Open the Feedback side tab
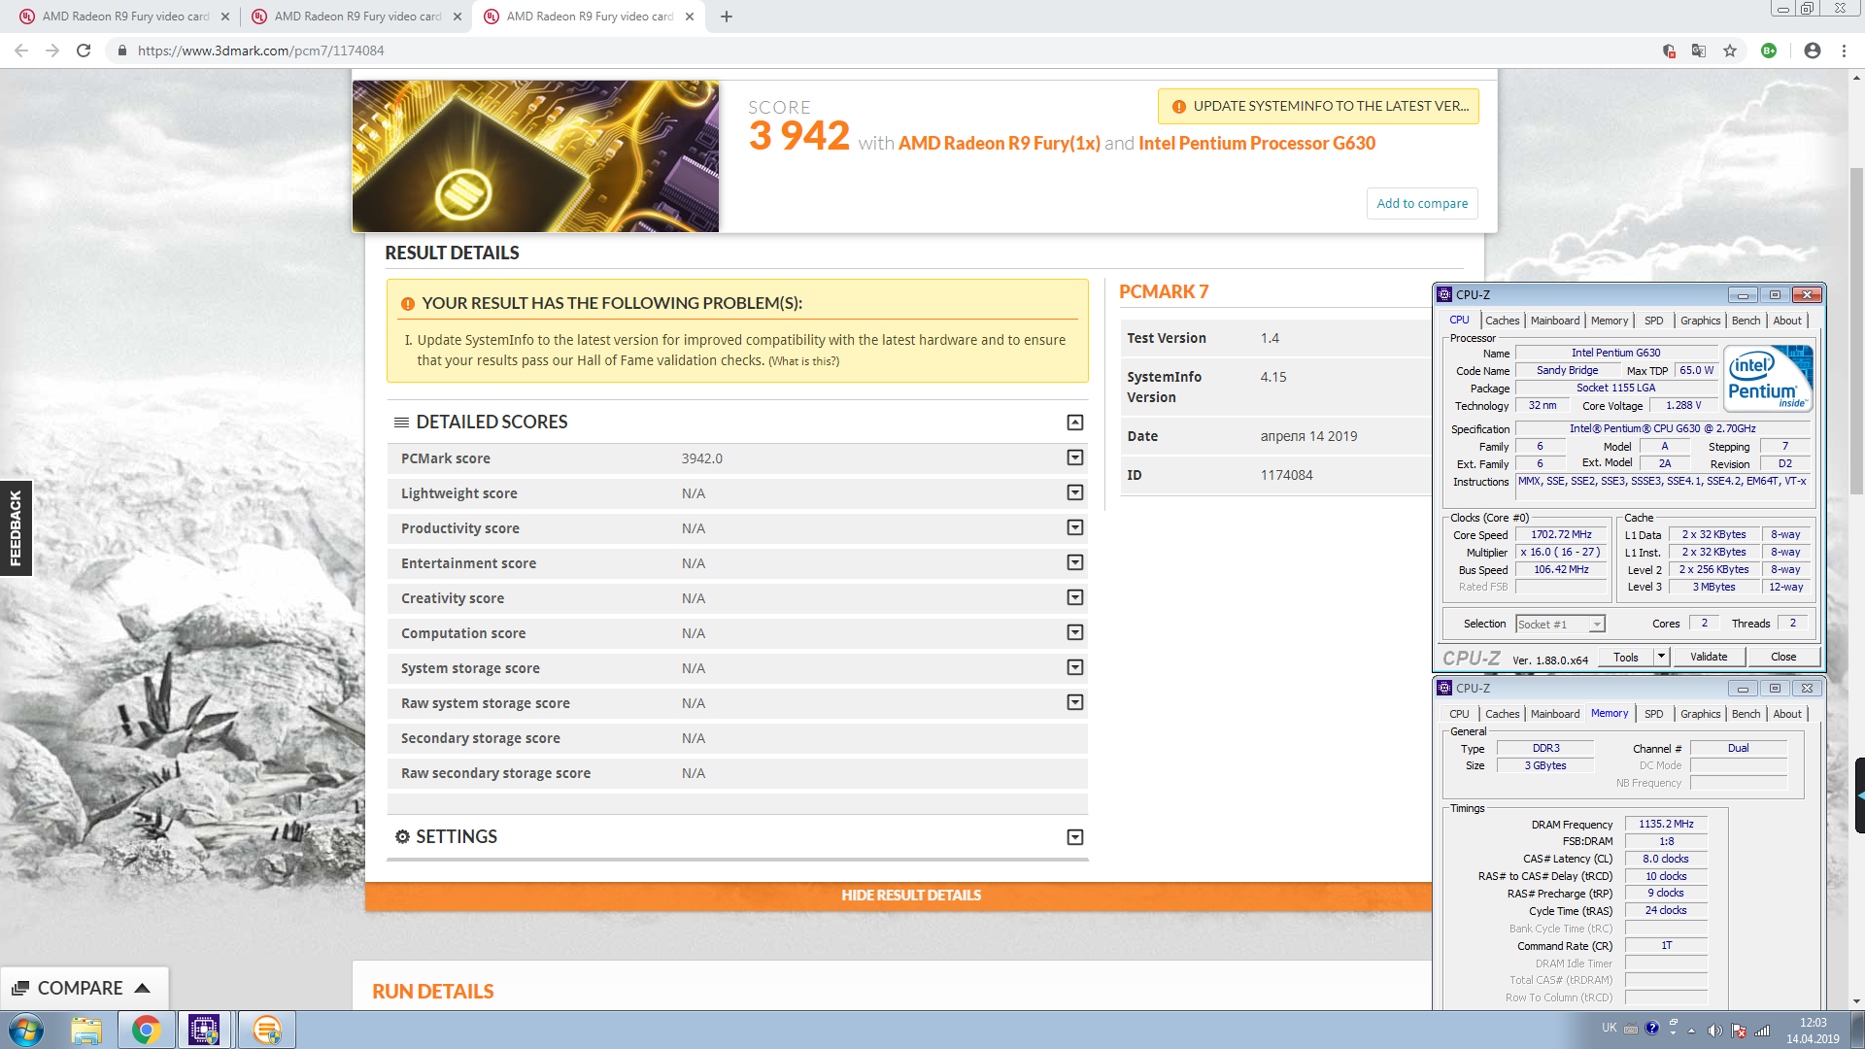The height and width of the screenshot is (1049, 1865). 16,527
